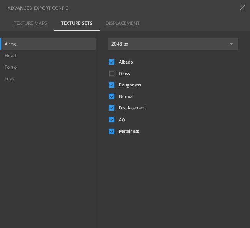This screenshot has height=228, width=250.
Task: Toggle the Normal map checkbox
Action: click(x=112, y=96)
